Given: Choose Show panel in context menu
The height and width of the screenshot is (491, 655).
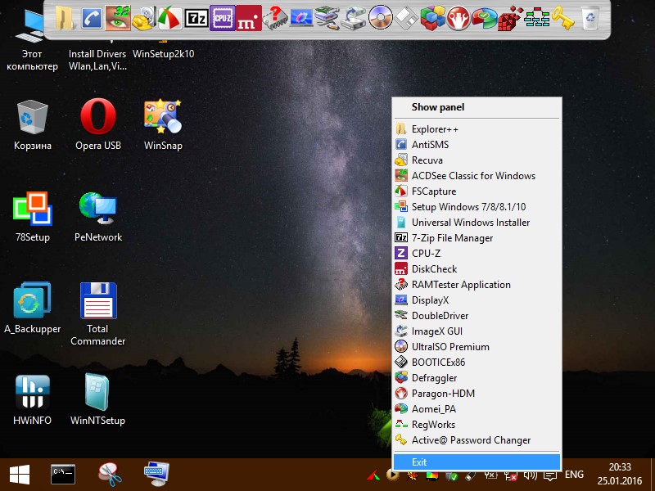Looking at the screenshot, I should click(x=477, y=107).
